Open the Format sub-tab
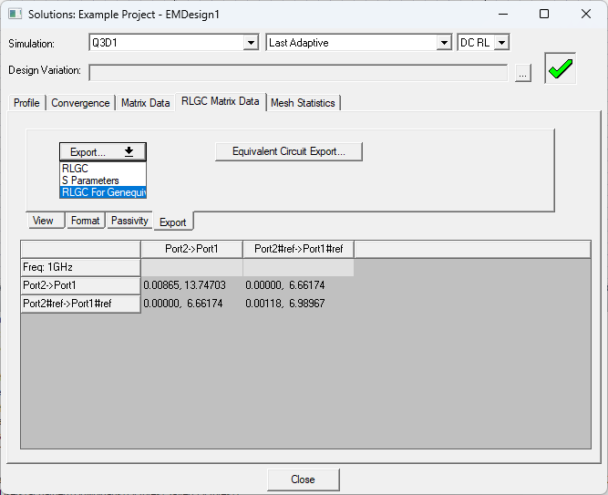608x495 pixels. tap(86, 221)
